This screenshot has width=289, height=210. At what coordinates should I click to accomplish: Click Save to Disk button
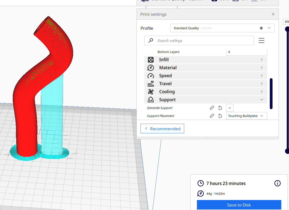pos(239,205)
